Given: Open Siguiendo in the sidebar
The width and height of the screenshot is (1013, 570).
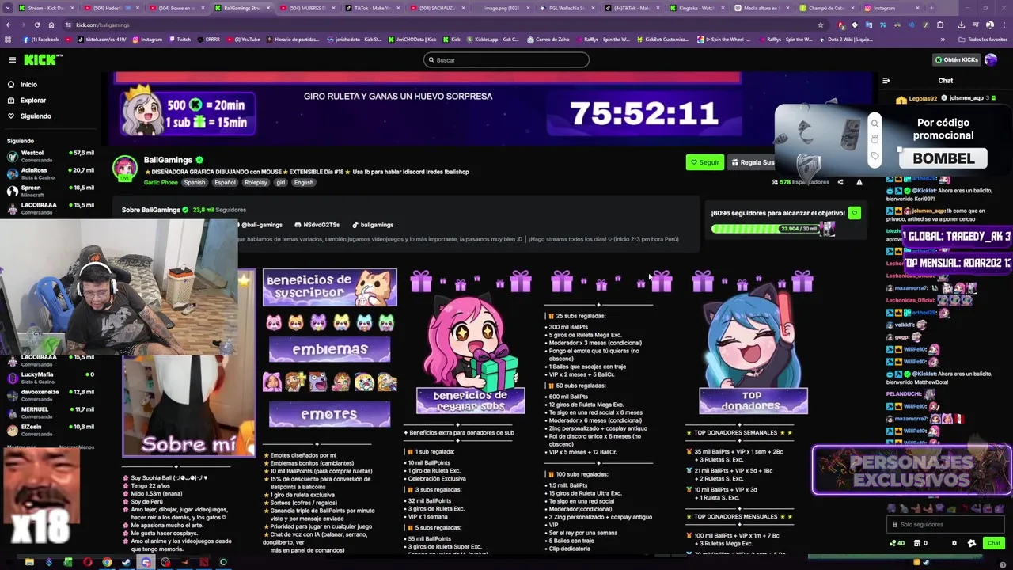Looking at the screenshot, I should click(x=35, y=116).
